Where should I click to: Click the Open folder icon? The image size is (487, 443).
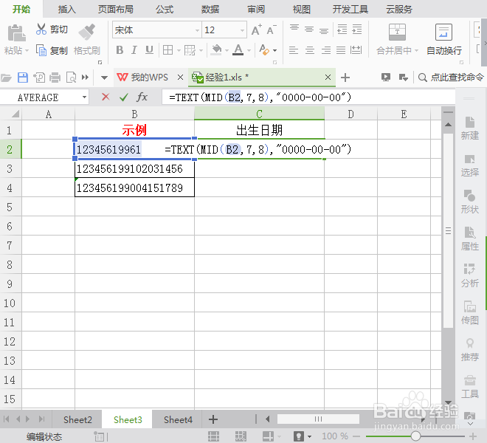click(6, 78)
